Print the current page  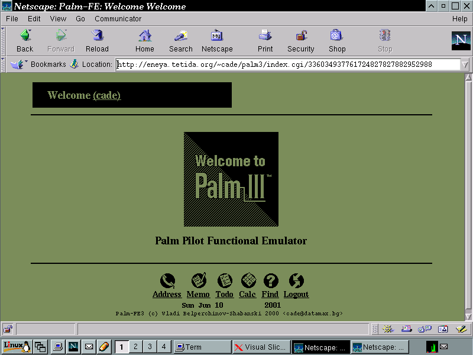click(265, 41)
